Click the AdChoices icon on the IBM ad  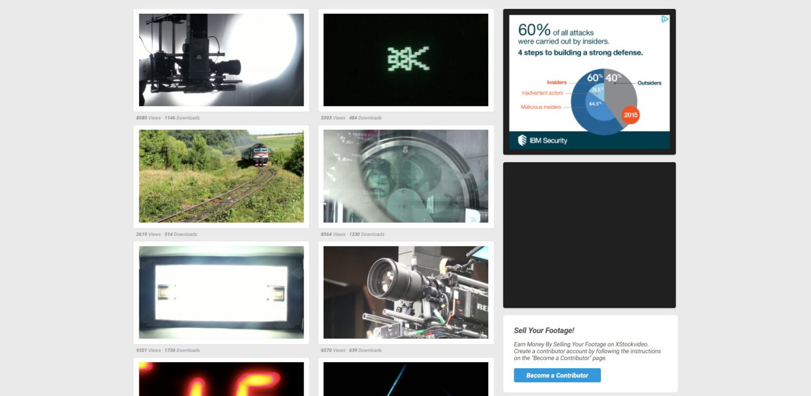664,19
